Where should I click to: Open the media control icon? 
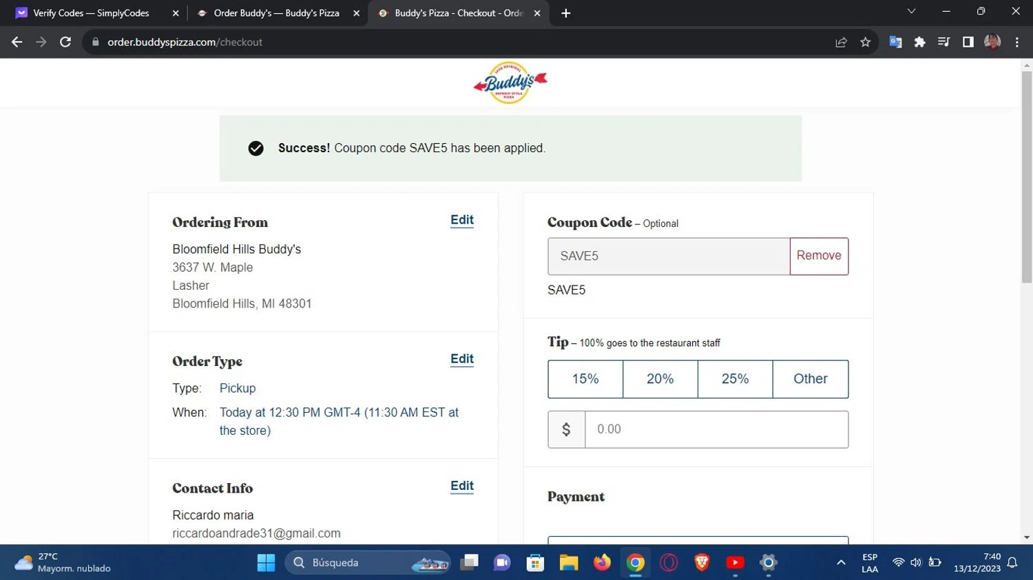point(943,42)
